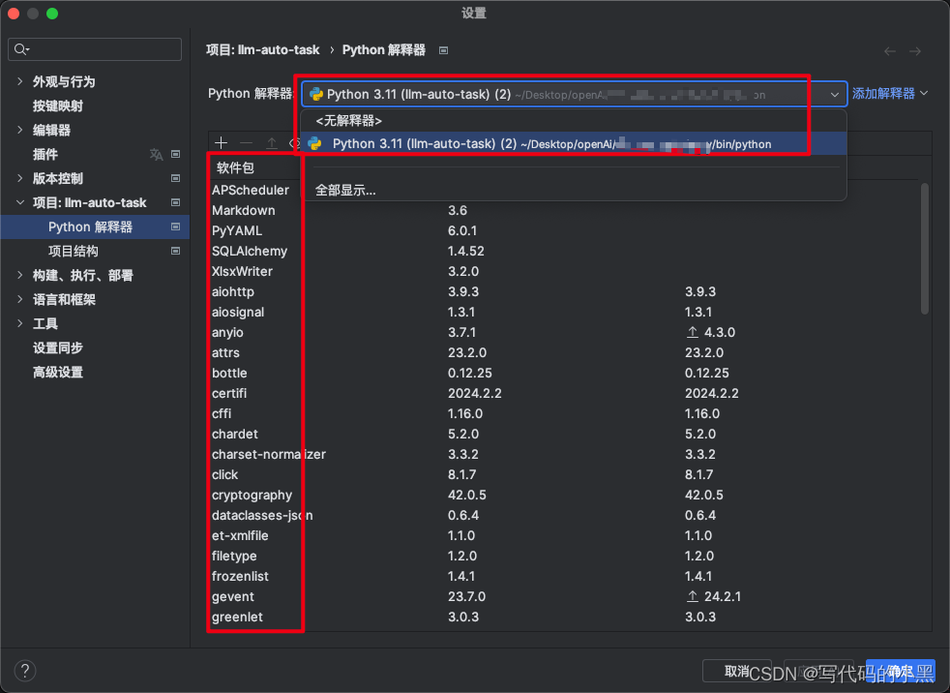Click the 项目: llm-auto-task breadcrumb
This screenshot has width=950, height=693.
tap(262, 49)
